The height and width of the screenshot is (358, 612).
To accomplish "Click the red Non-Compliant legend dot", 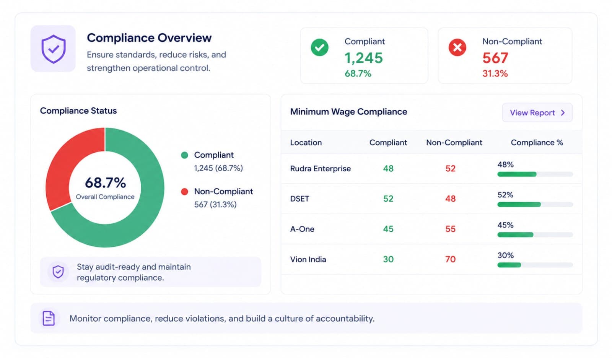I will point(184,191).
